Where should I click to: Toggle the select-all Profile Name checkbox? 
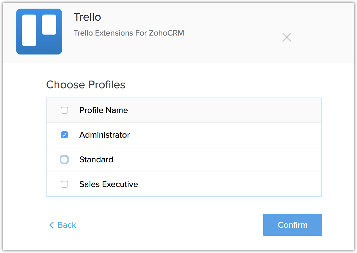pos(64,110)
